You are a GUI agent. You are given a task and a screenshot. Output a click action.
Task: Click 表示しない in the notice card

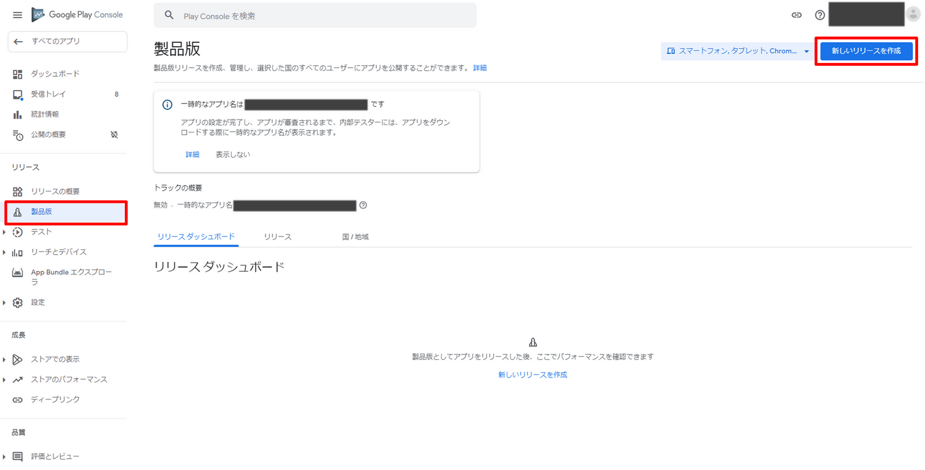pos(233,154)
